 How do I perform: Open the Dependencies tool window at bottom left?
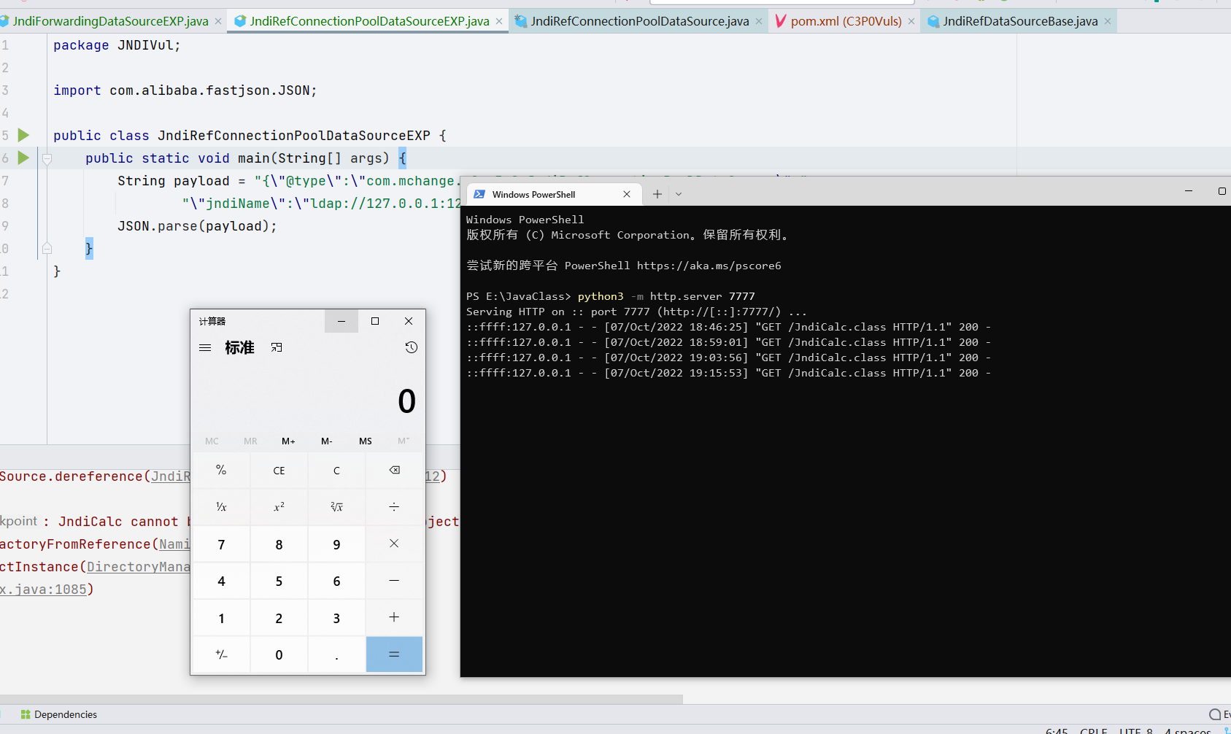58,714
